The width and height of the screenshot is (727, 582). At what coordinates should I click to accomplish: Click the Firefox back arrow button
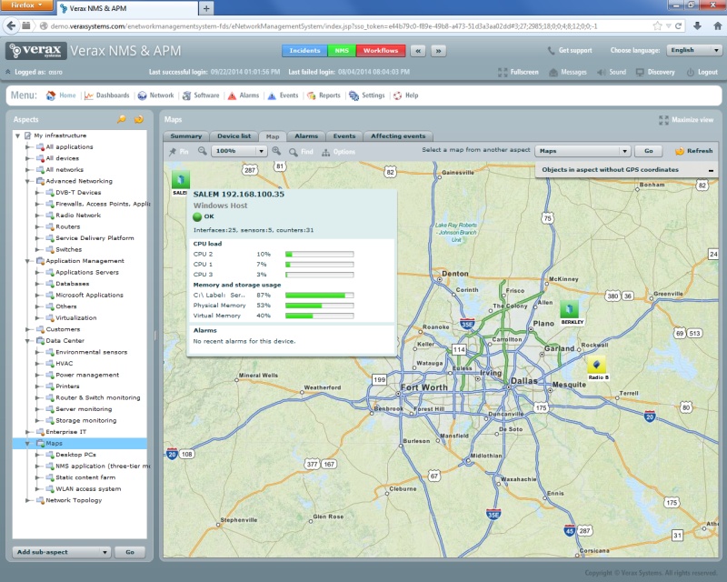pyautogui.click(x=11, y=25)
